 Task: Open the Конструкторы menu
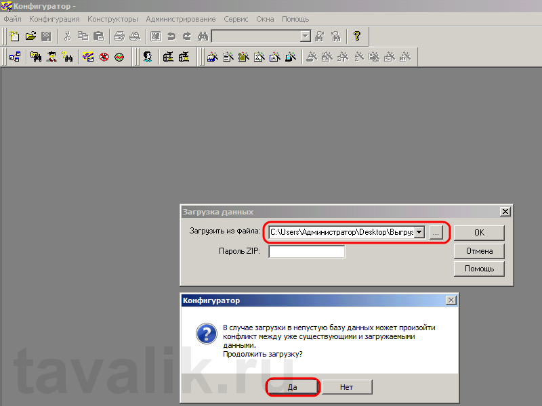pos(112,19)
